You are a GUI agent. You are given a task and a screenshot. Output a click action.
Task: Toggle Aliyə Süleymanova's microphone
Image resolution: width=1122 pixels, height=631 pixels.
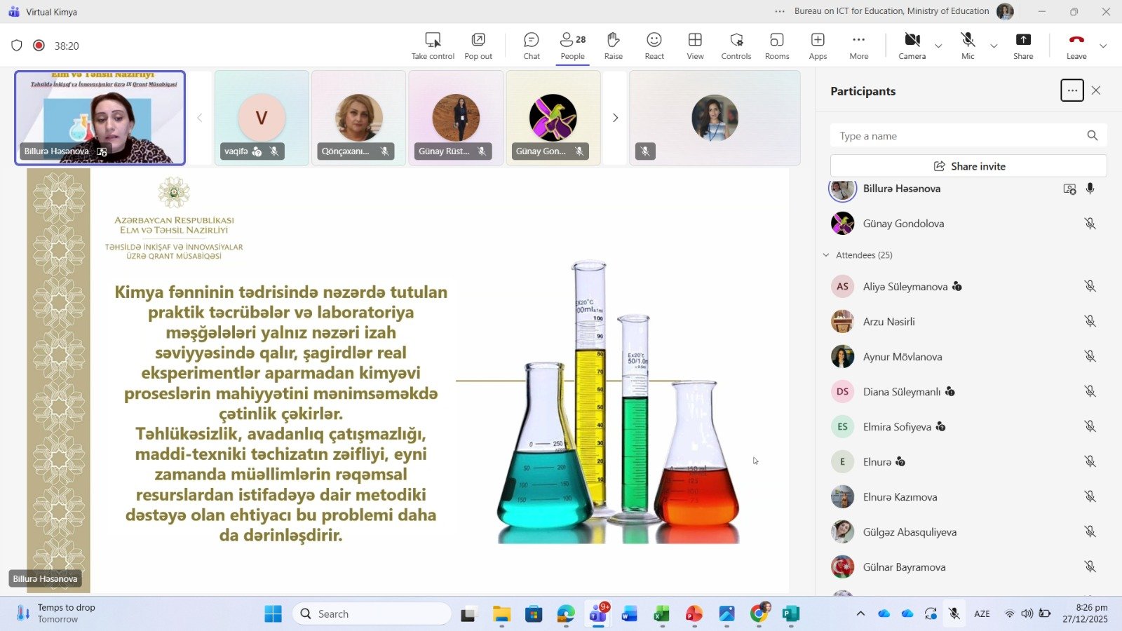coord(1090,286)
